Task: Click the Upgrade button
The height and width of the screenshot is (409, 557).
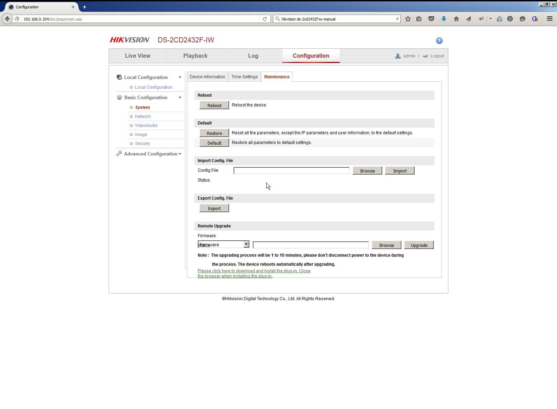Action: [x=419, y=245]
